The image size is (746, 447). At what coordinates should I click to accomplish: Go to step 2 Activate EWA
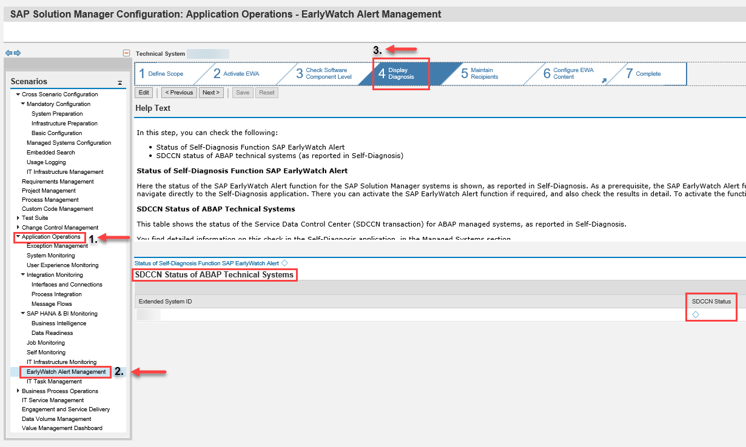click(x=237, y=74)
